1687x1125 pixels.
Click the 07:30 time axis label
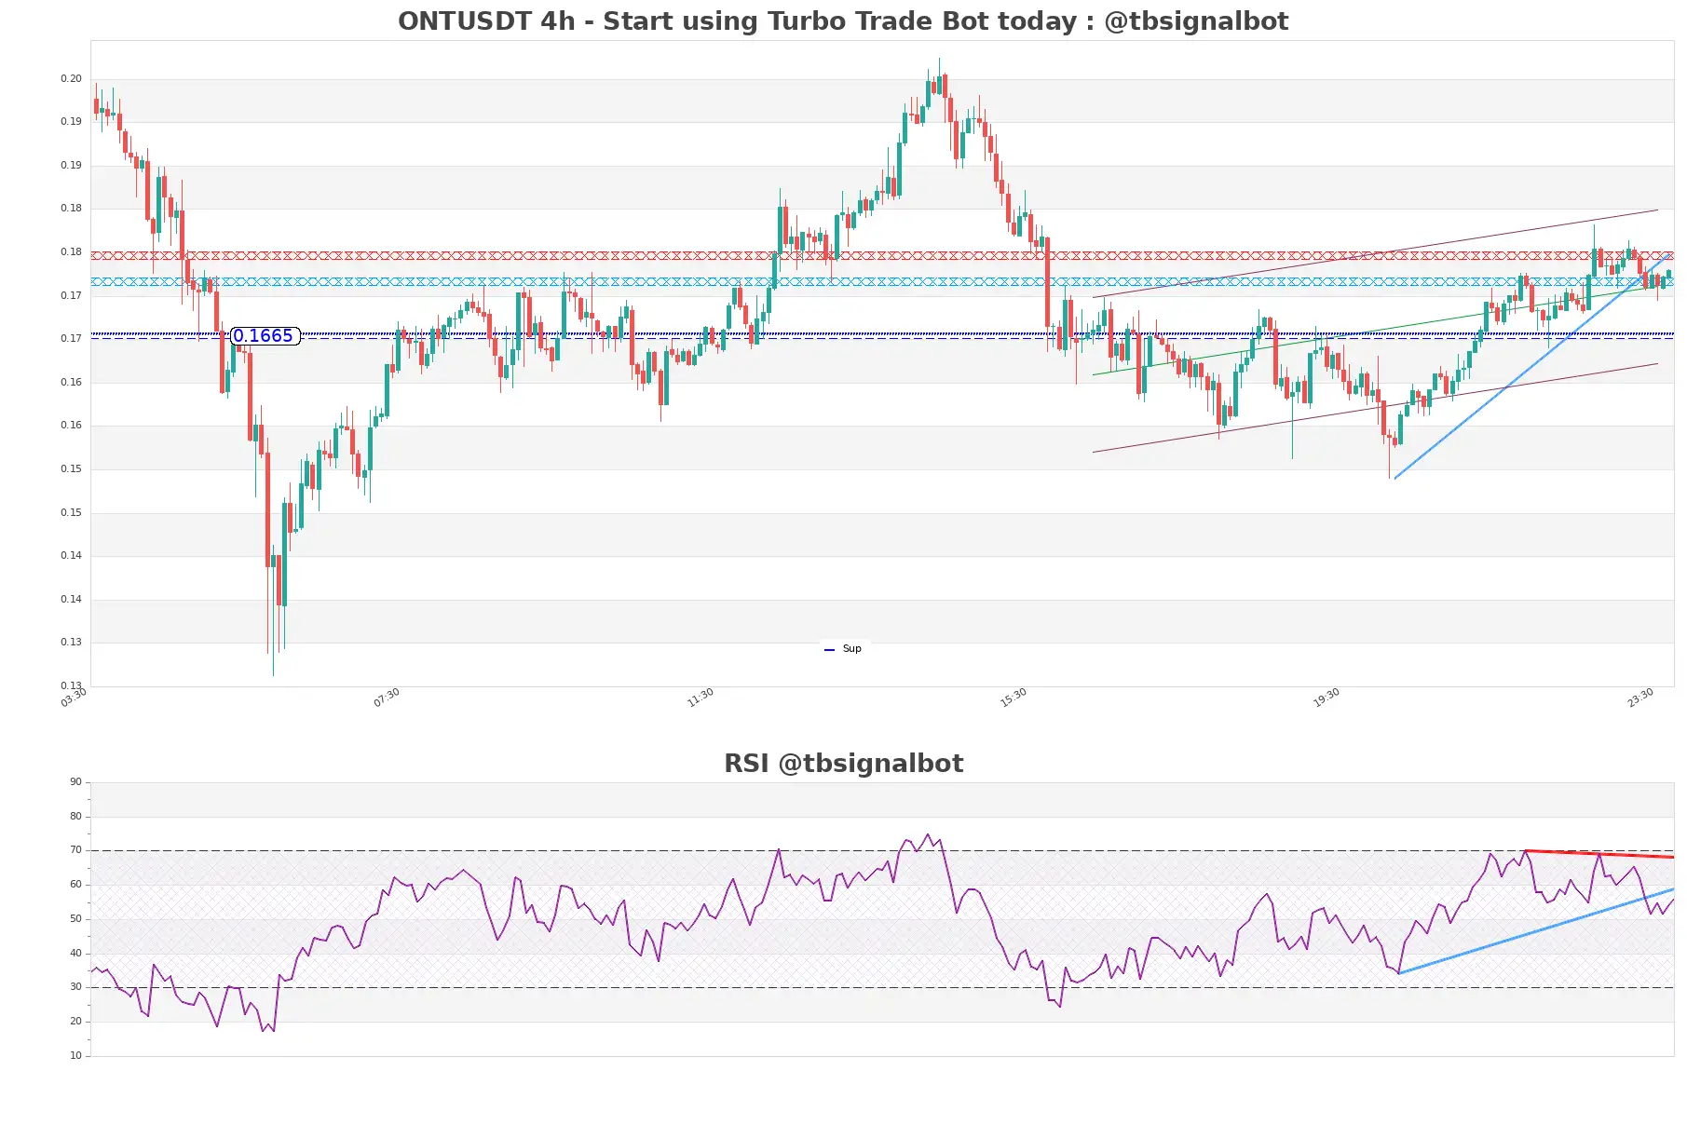[387, 698]
